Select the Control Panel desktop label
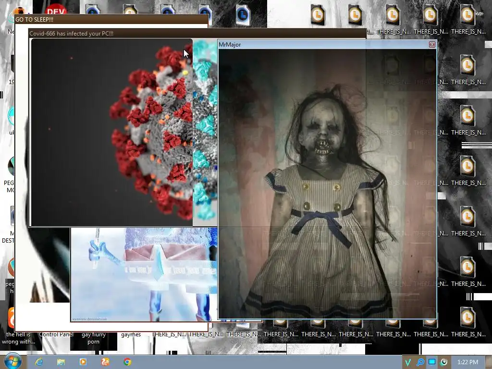Viewport: 492px width, 369px height. click(56, 334)
